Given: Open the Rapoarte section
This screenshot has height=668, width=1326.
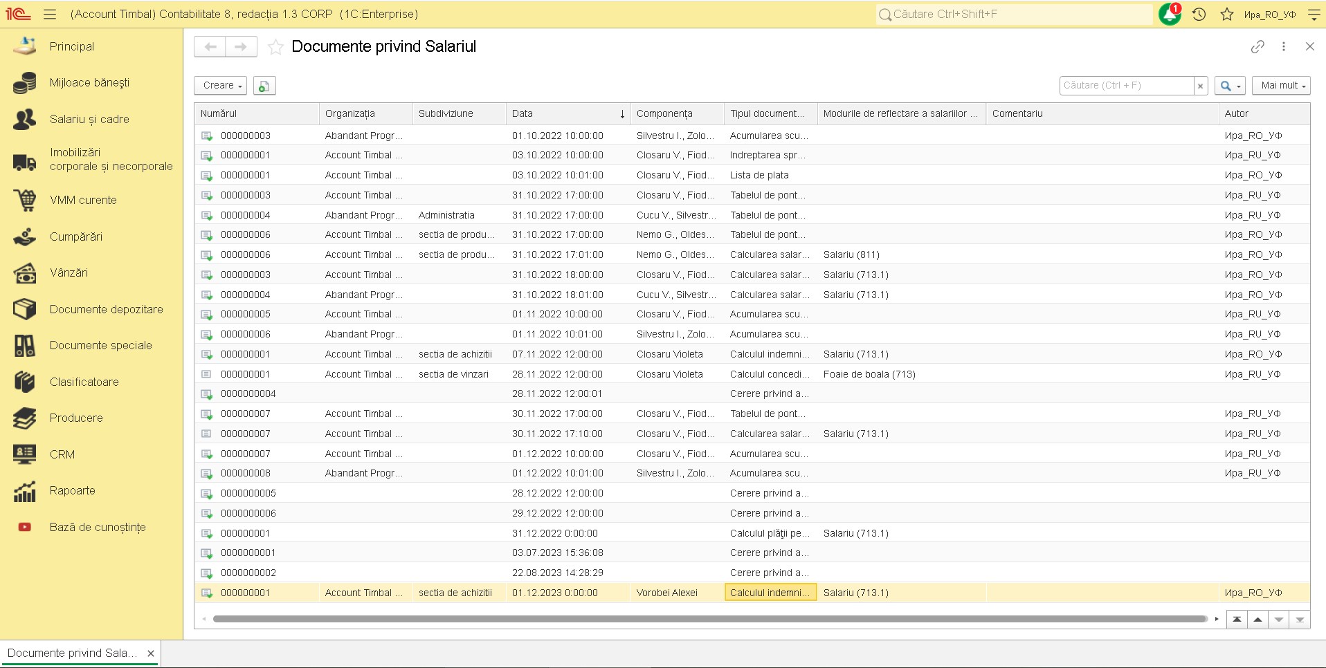Looking at the screenshot, I should point(72,490).
